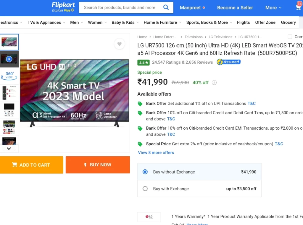Viewport: 303px width, 225px height.
Task: Click the price info icon beside 40% off
Action: (214, 83)
